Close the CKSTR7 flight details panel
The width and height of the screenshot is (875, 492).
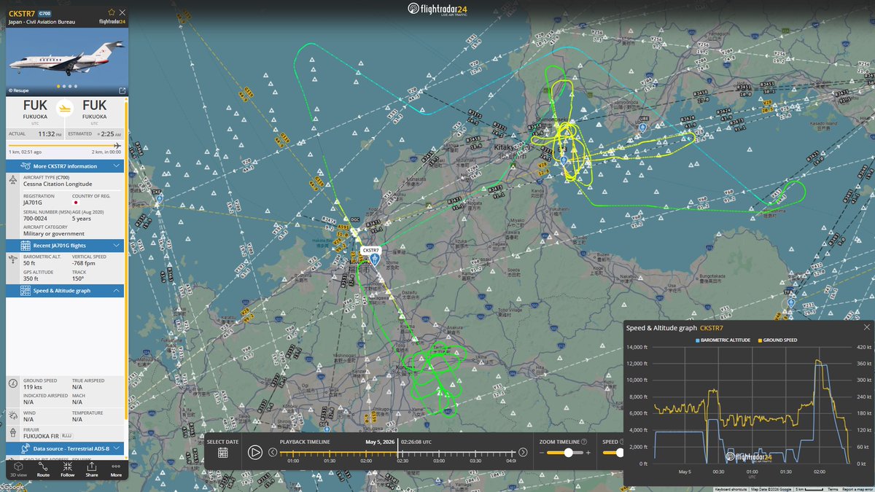(122, 12)
